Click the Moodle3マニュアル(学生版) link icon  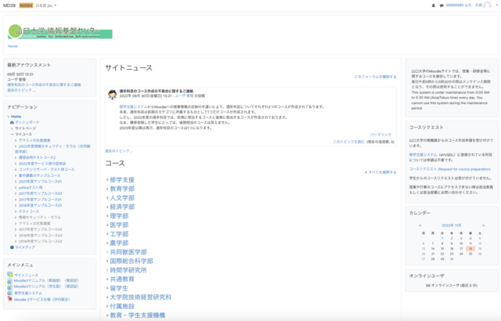pos(10,287)
